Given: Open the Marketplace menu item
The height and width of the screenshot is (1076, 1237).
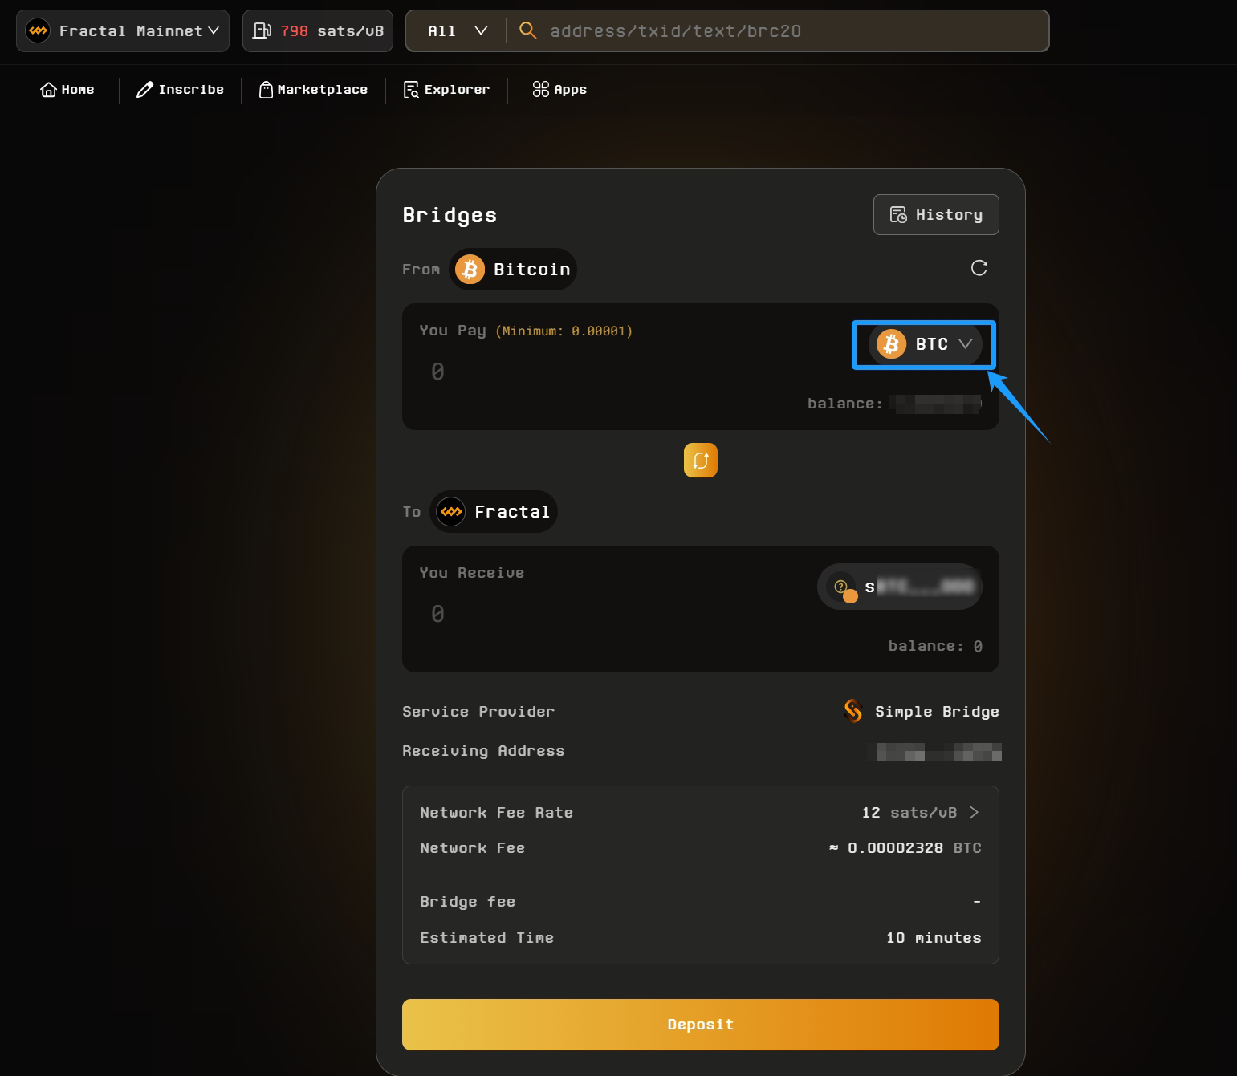Looking at the screenshot, I should click(x=313, y=90).
